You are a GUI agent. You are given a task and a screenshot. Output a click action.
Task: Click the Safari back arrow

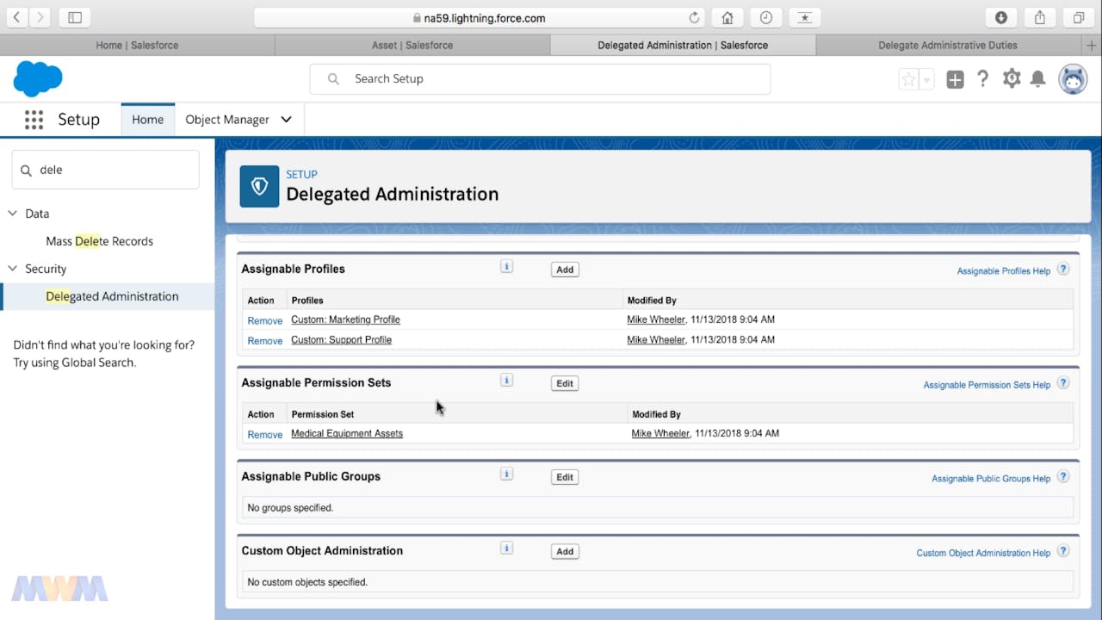coord(16,17)
